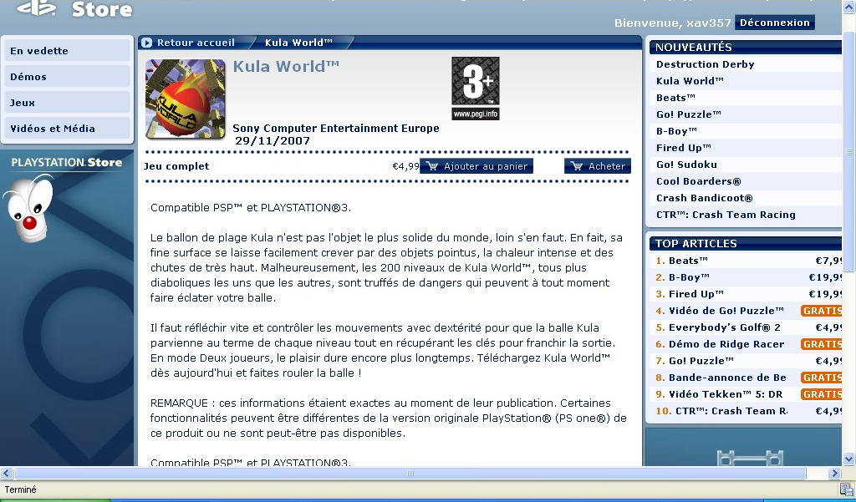Open Cool Boarders in Nouveautés
856x502 pixels.
tap(698, 181)
